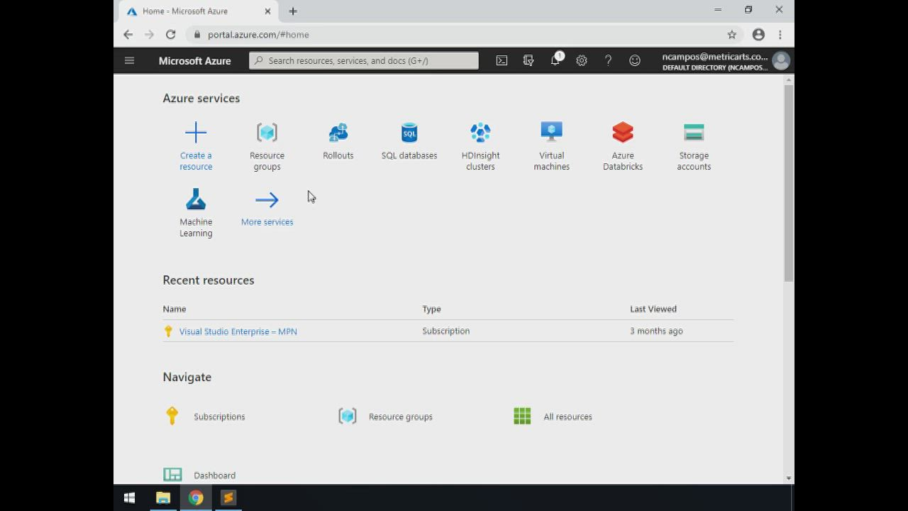908x511 pixels.
Task: Click the '3 months ago' cell
Action: 656,331
